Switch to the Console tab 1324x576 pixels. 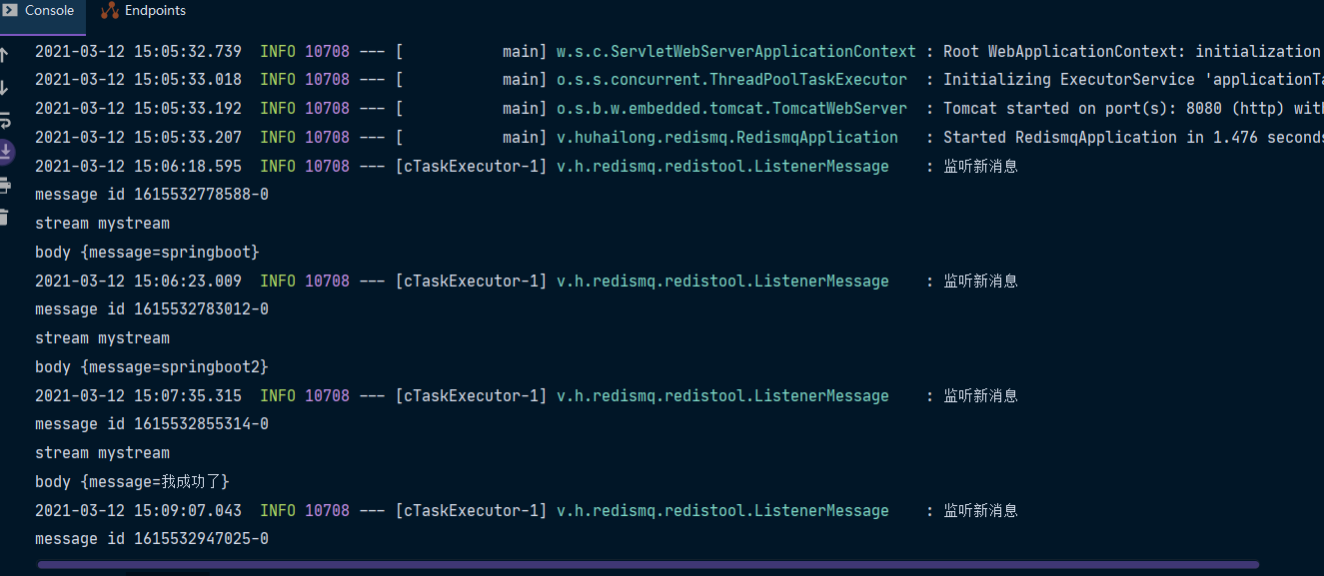pos(40,11)
